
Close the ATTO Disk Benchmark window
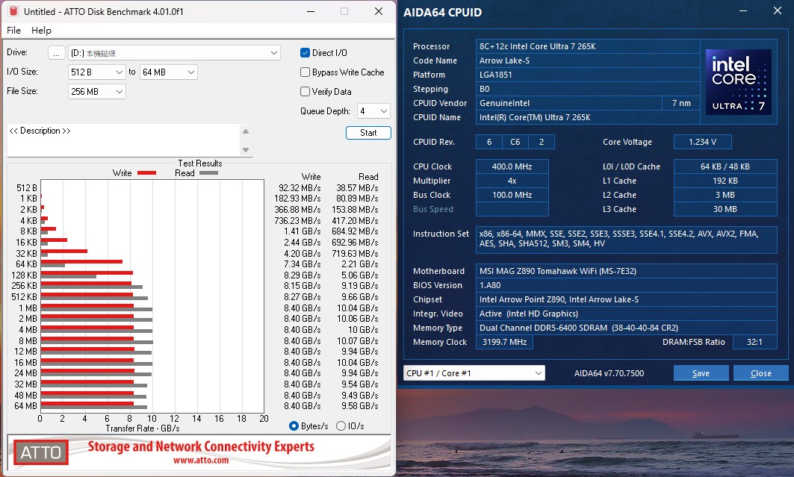tap(378, 11)
